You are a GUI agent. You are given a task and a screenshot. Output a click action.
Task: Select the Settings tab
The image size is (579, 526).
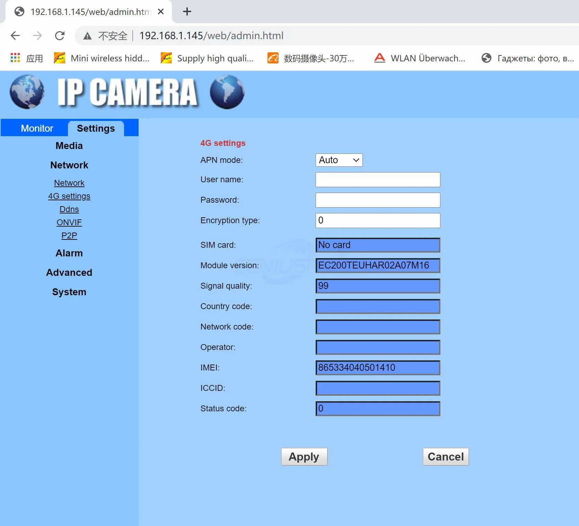click(96, 129)
